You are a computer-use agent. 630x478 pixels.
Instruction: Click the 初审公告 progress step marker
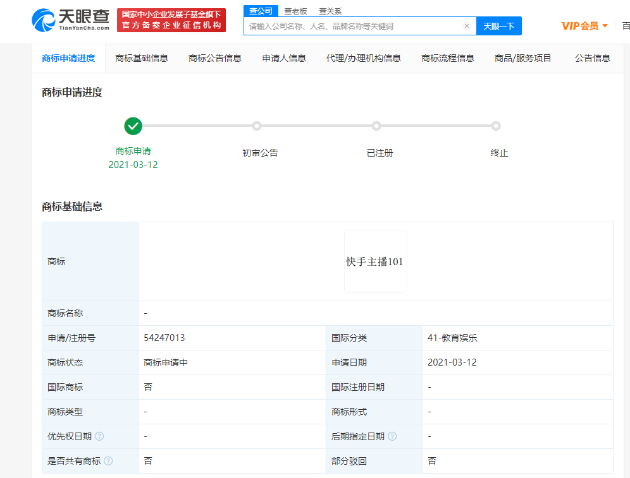(x=256, y=126)
